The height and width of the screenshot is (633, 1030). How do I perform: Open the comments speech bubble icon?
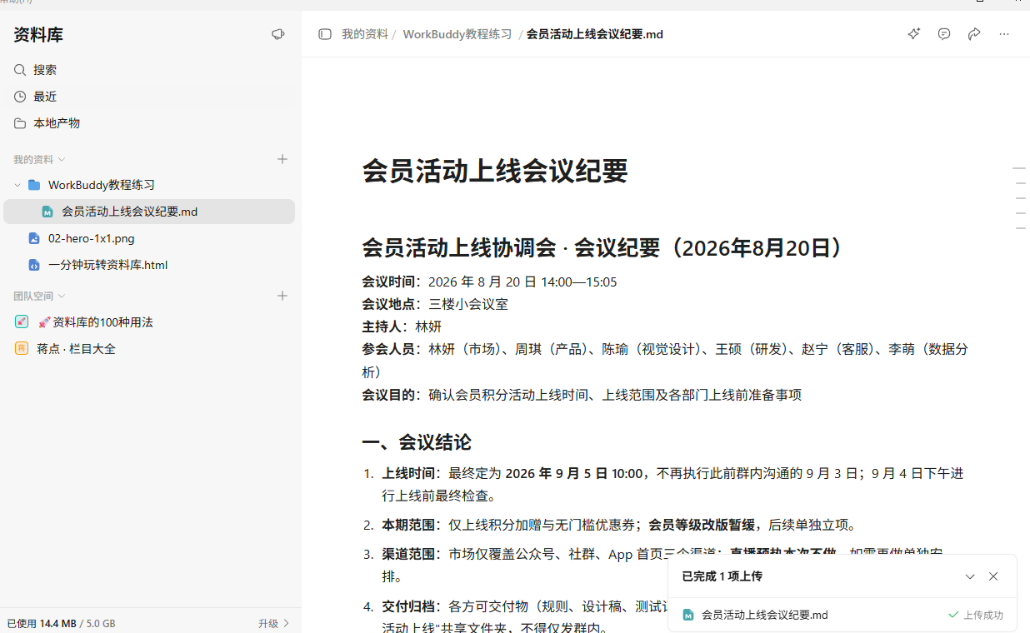tap(944, 34)
